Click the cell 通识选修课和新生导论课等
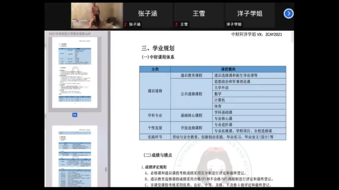Viewport: 339px width, 190px height. [249, 75]
